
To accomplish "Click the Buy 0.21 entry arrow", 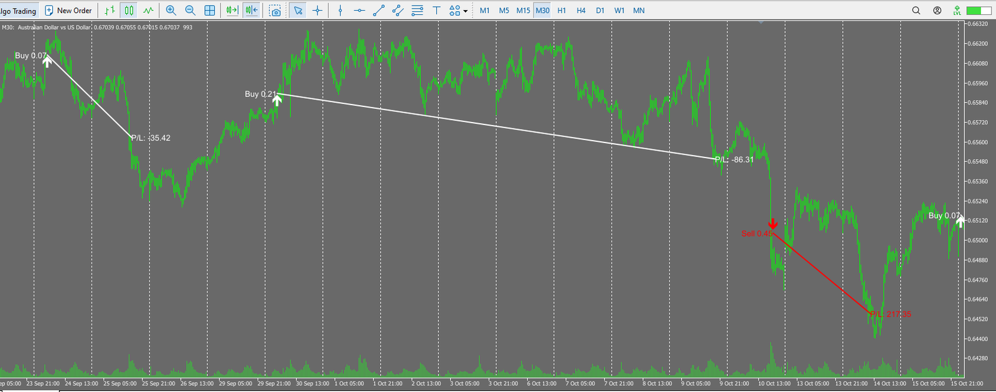I will 277,99.
